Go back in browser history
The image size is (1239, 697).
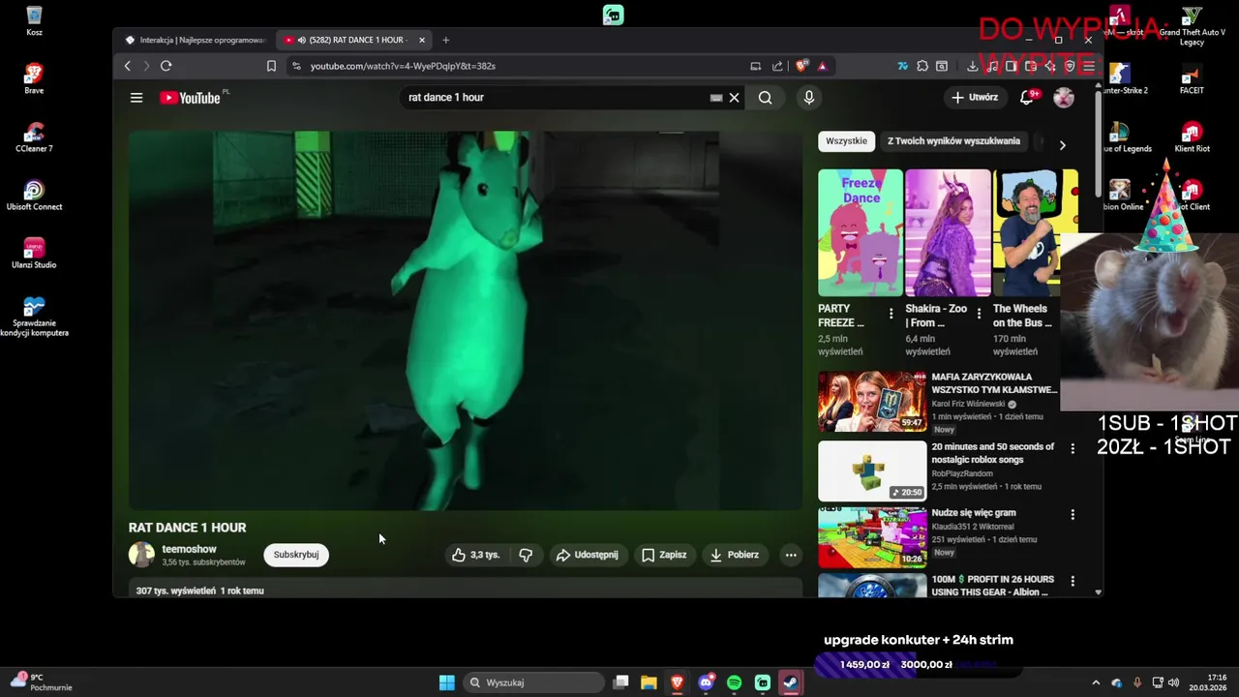pos(128,66)
